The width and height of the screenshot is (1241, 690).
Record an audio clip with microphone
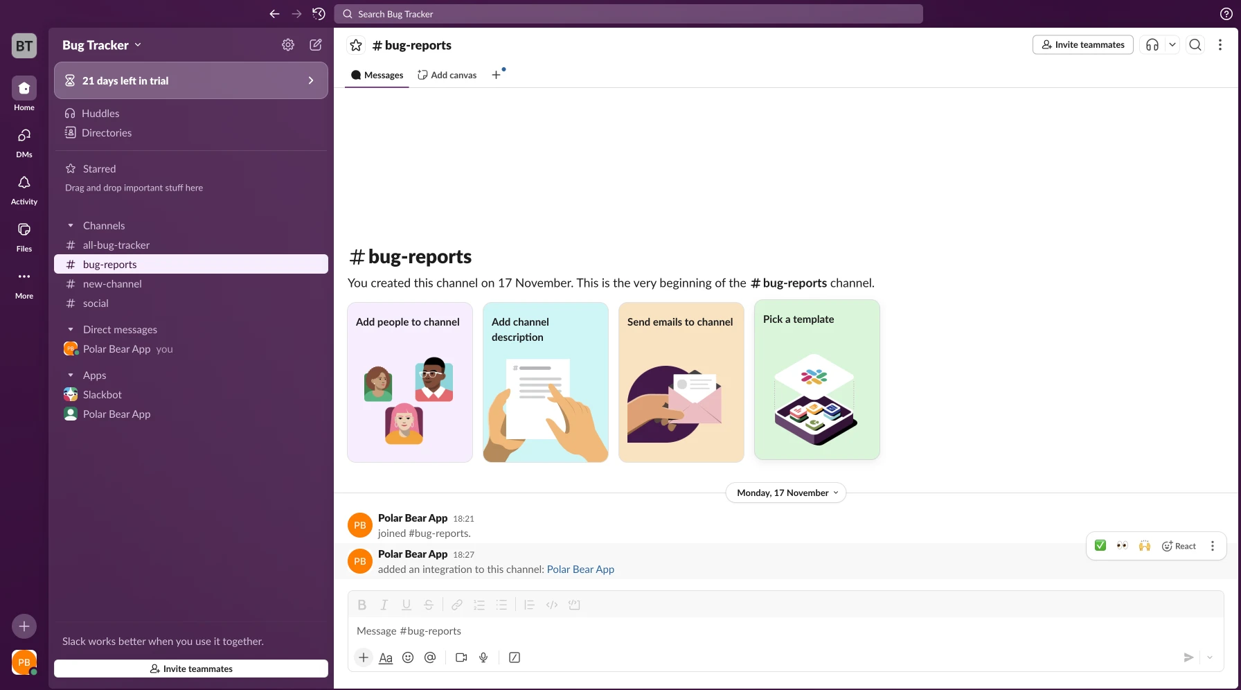click(483, 657)
